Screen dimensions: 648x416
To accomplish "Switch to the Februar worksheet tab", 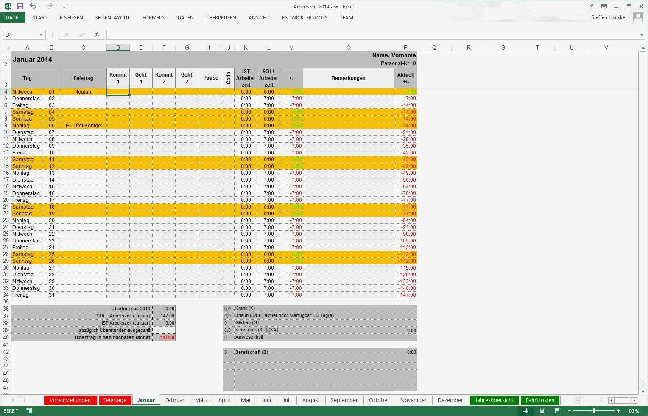I will [x=175, y=400].
